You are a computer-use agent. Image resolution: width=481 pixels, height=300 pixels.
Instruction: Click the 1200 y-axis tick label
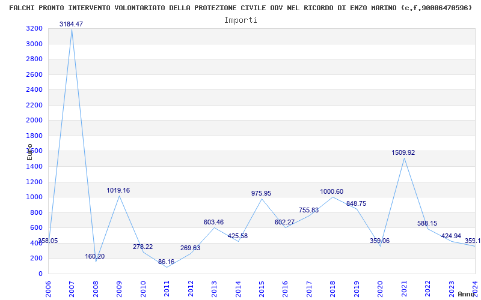point(34,182)
